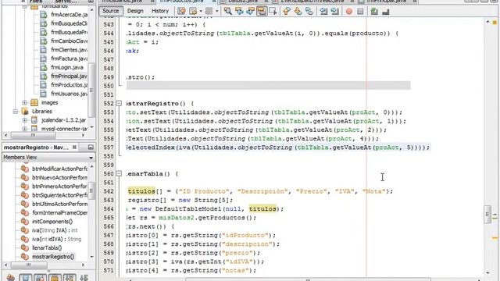Jump to Previous Bookmark icon
The width and height of the screenshot is (500, 281).
pos(287,11)
